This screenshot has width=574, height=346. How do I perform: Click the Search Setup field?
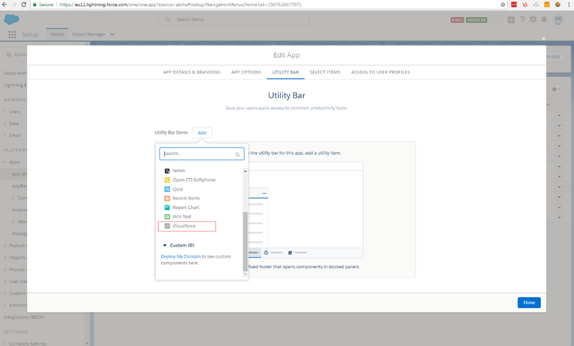point(234,20)
